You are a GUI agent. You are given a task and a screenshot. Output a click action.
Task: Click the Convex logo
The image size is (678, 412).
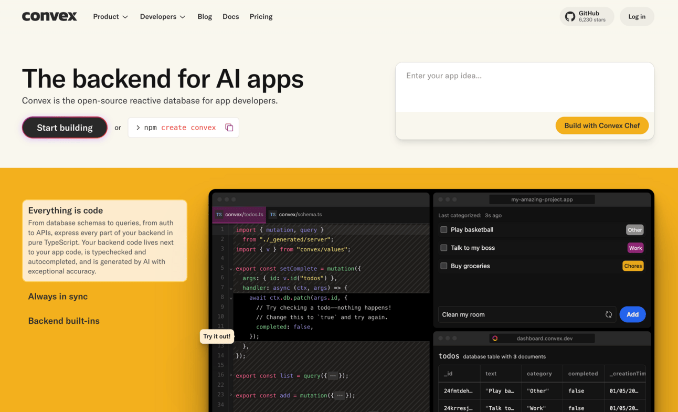pyautogui.click(x=49, y=16)
